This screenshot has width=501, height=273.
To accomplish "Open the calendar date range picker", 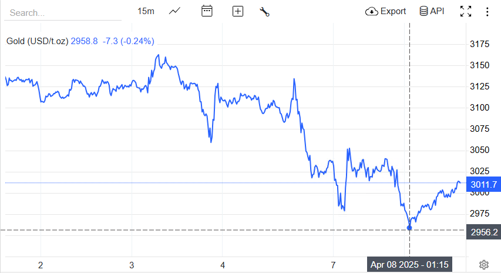I will pyautogui.click(x=207, y=11).
